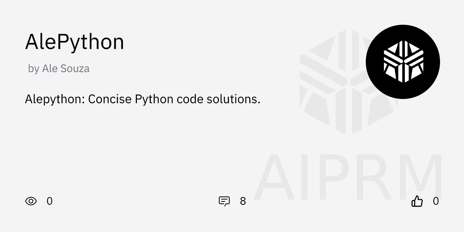This screenshot has width=464, height=232.
Task: Click the word "Concise" in the description
Action: coord(110,99)
